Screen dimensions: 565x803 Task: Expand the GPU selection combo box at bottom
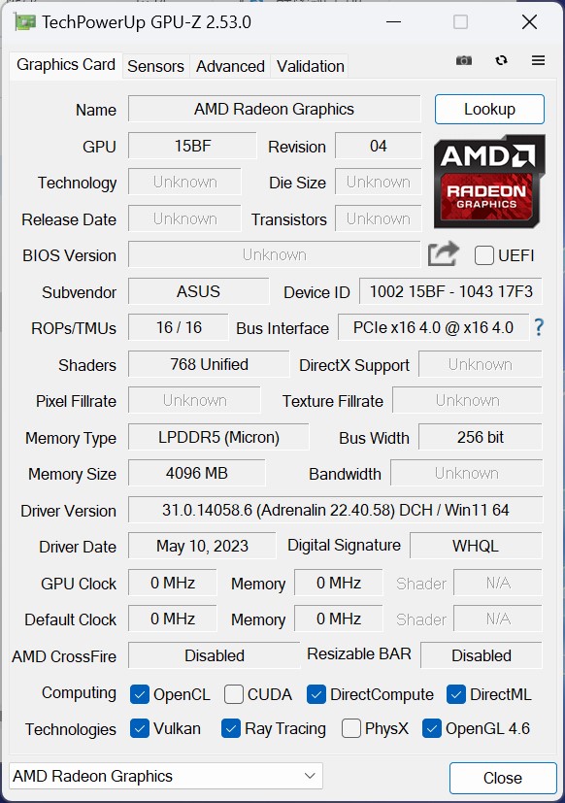312,776
